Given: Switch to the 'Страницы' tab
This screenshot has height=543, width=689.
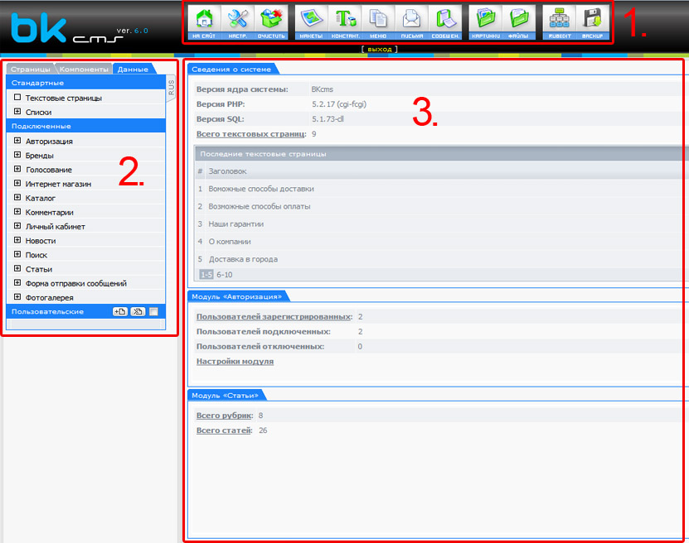Looking at the screenshot, I should 30,70.
